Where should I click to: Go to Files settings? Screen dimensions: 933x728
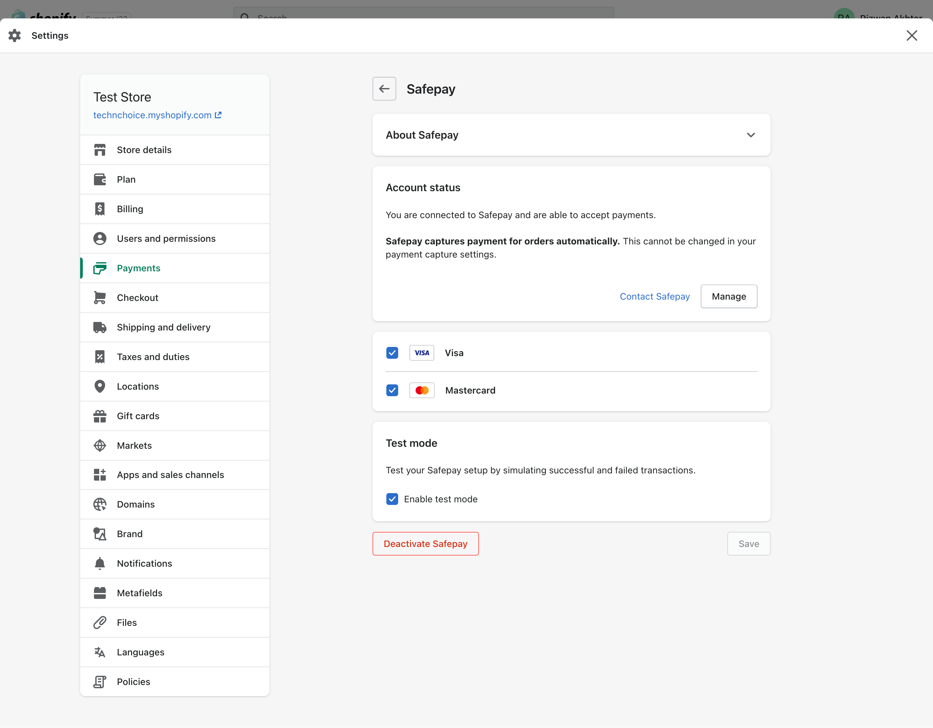pos(175,623)
